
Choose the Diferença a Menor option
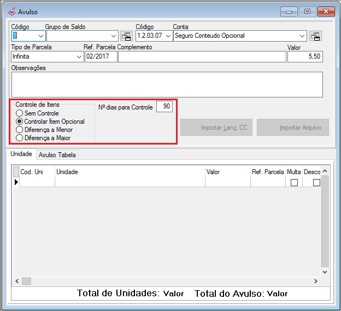(20, 130)
